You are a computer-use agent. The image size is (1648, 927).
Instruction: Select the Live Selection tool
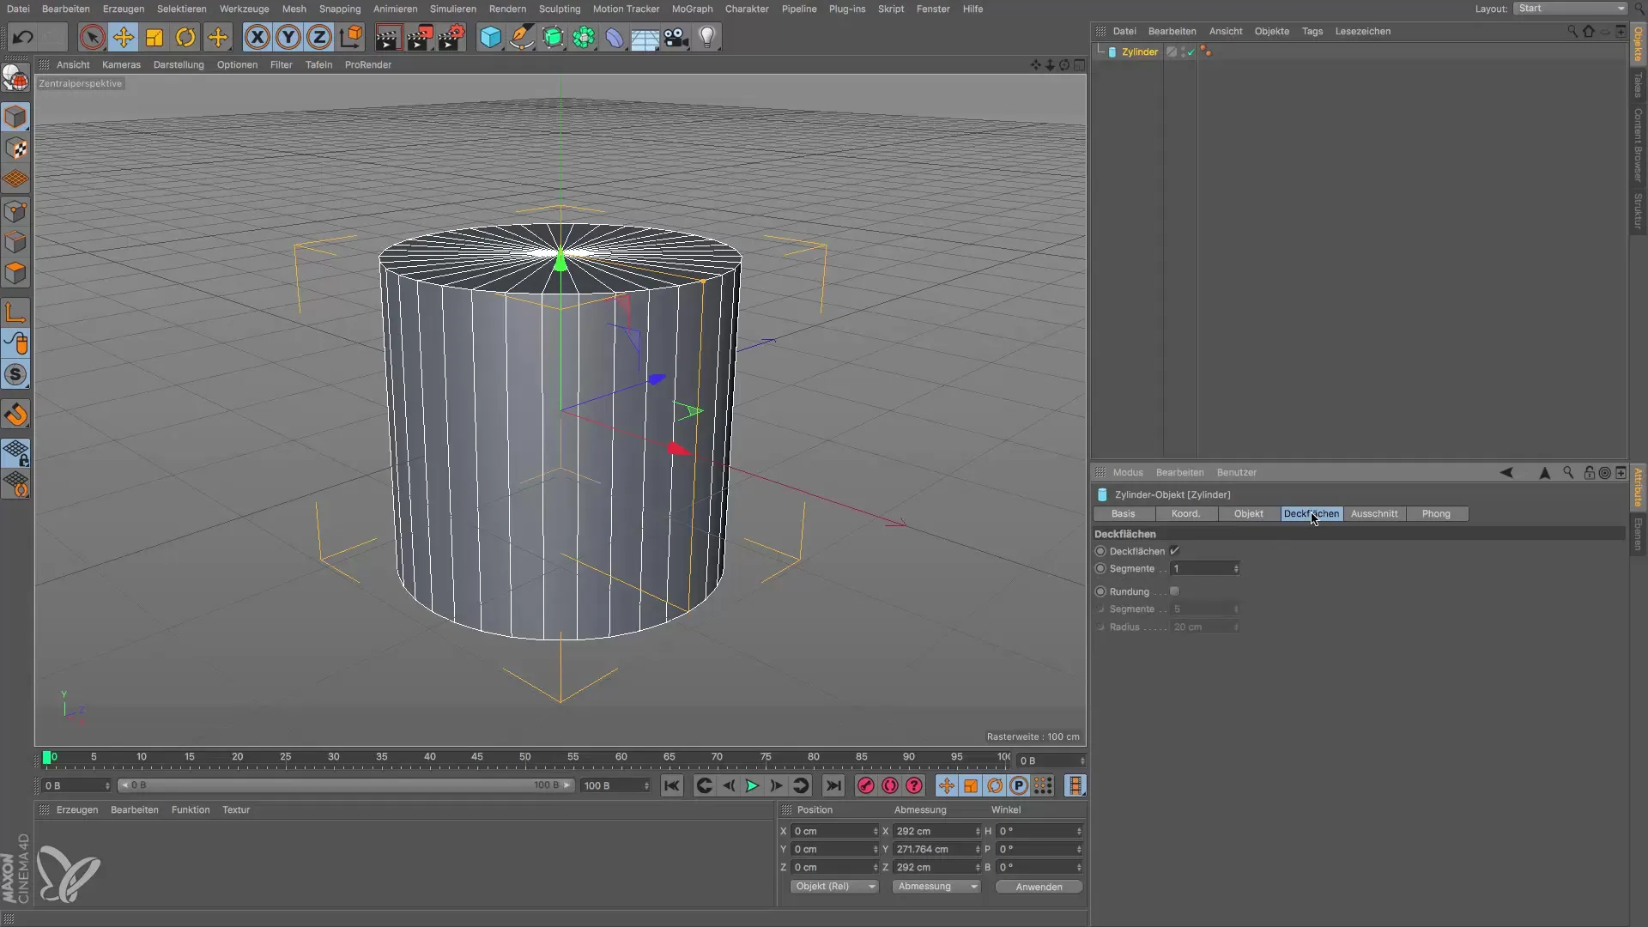click(92, 37)
